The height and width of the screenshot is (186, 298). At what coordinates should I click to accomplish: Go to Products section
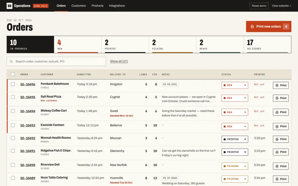click(x=97, y=6)
